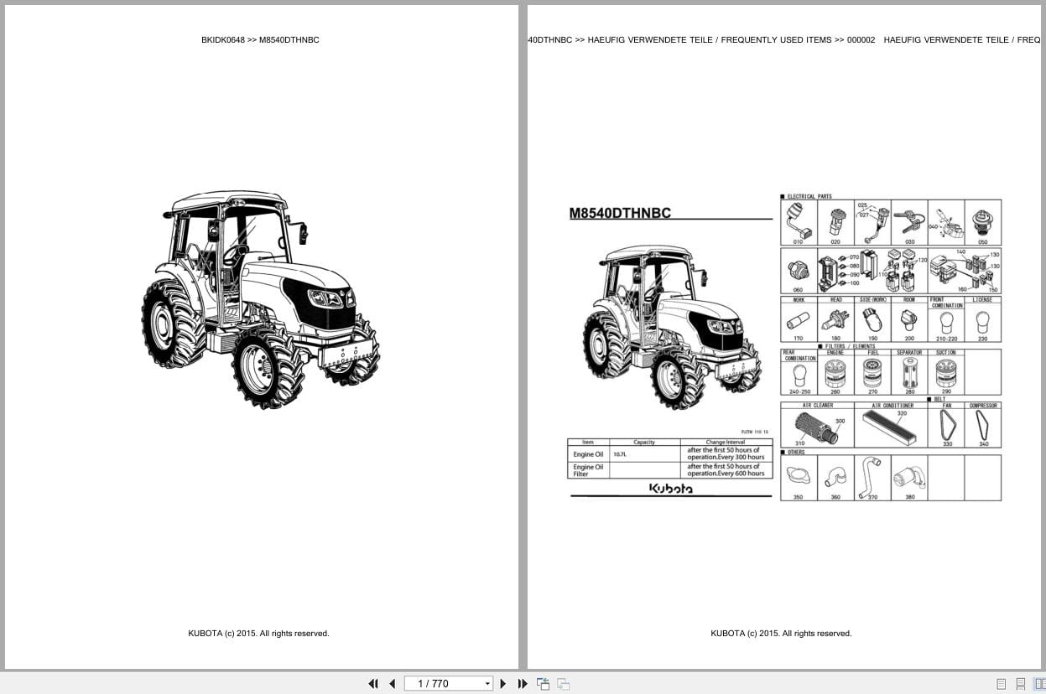Switch to single page view
The height and width of the screenshot is (694, 1046).
point(1001,684)
